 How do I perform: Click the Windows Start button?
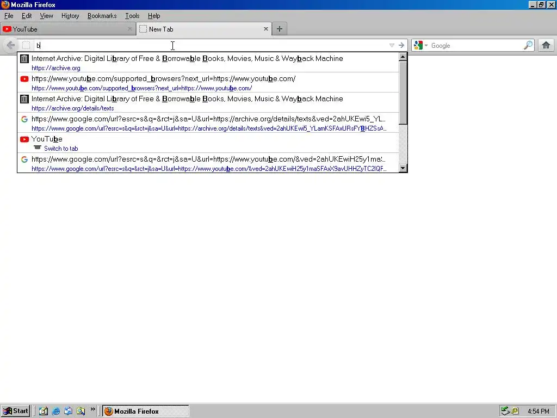15,411
